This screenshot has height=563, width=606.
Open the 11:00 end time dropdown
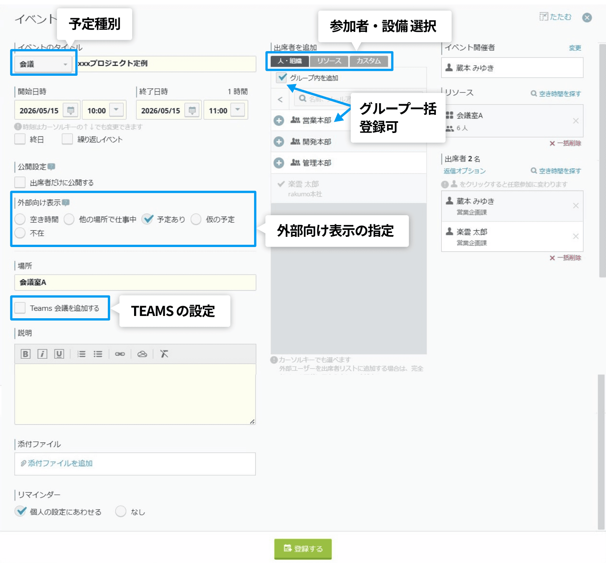pos(237,110)
